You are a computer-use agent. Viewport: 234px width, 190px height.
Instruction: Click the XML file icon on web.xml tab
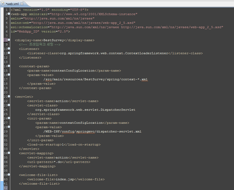3,4
